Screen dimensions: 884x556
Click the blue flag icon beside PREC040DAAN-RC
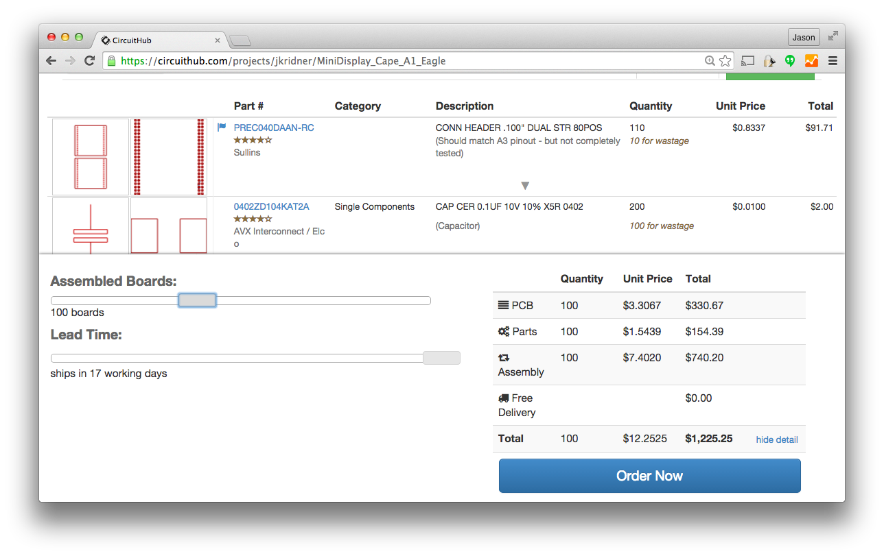click(x=222, y=128)
